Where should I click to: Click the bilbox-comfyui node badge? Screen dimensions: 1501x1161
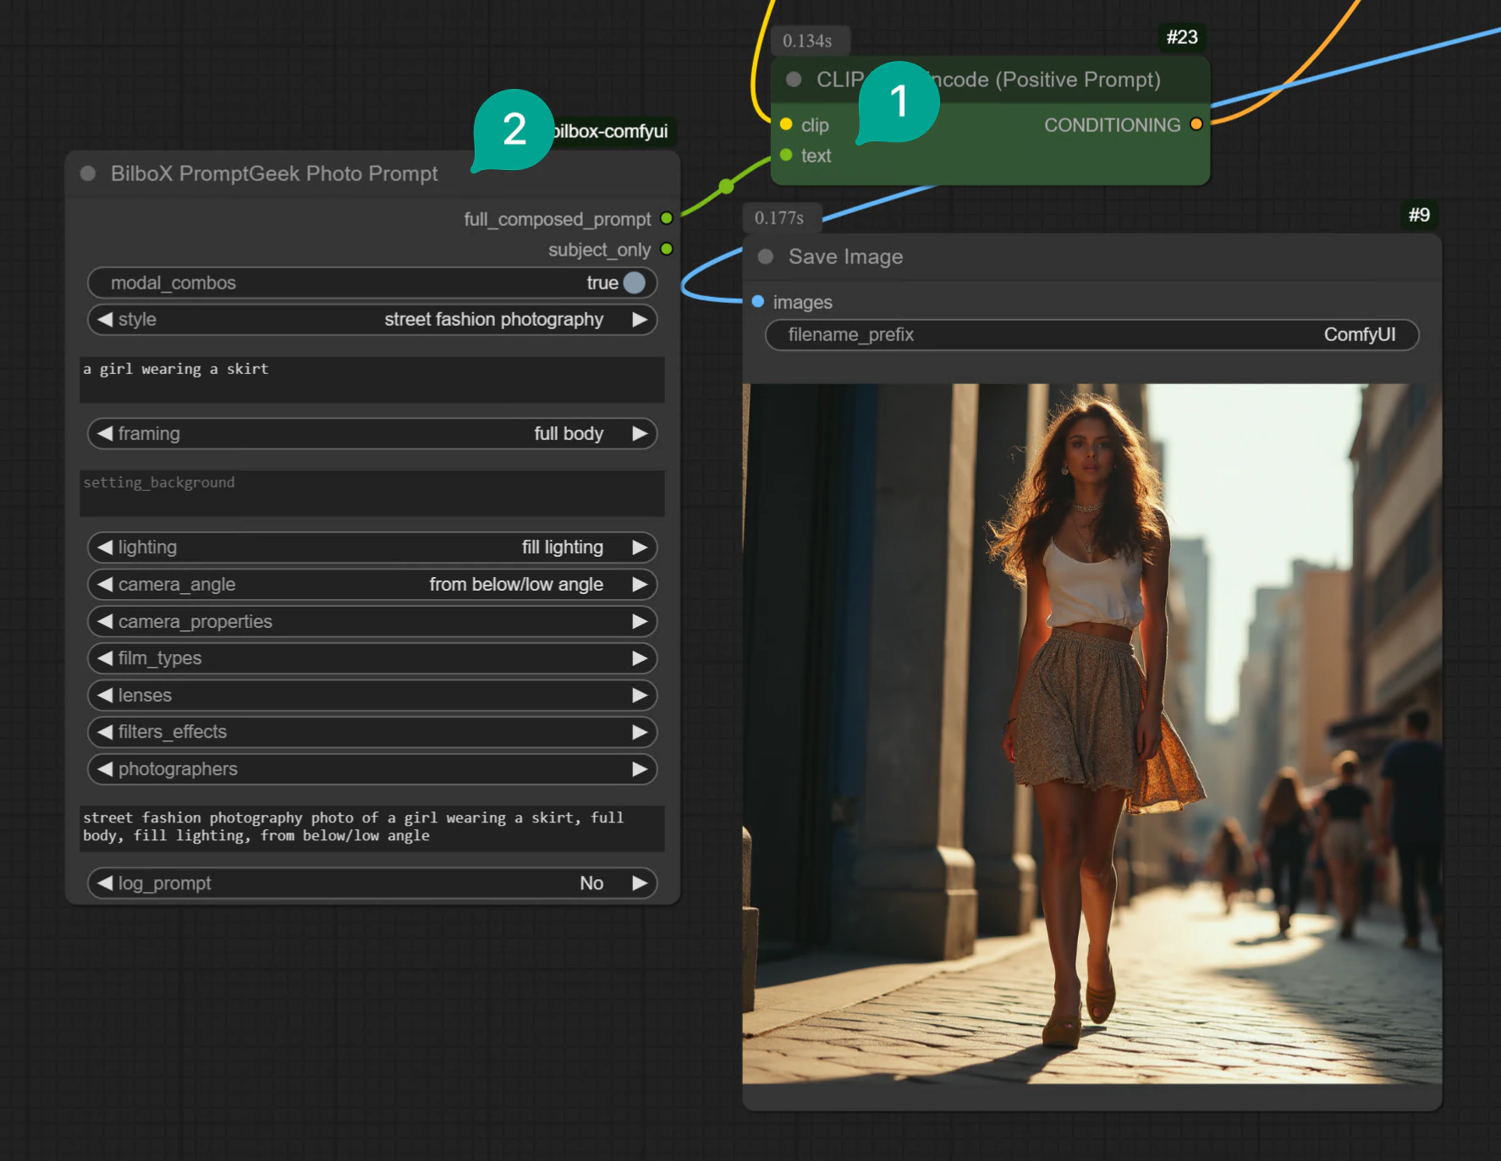point(613,131)
